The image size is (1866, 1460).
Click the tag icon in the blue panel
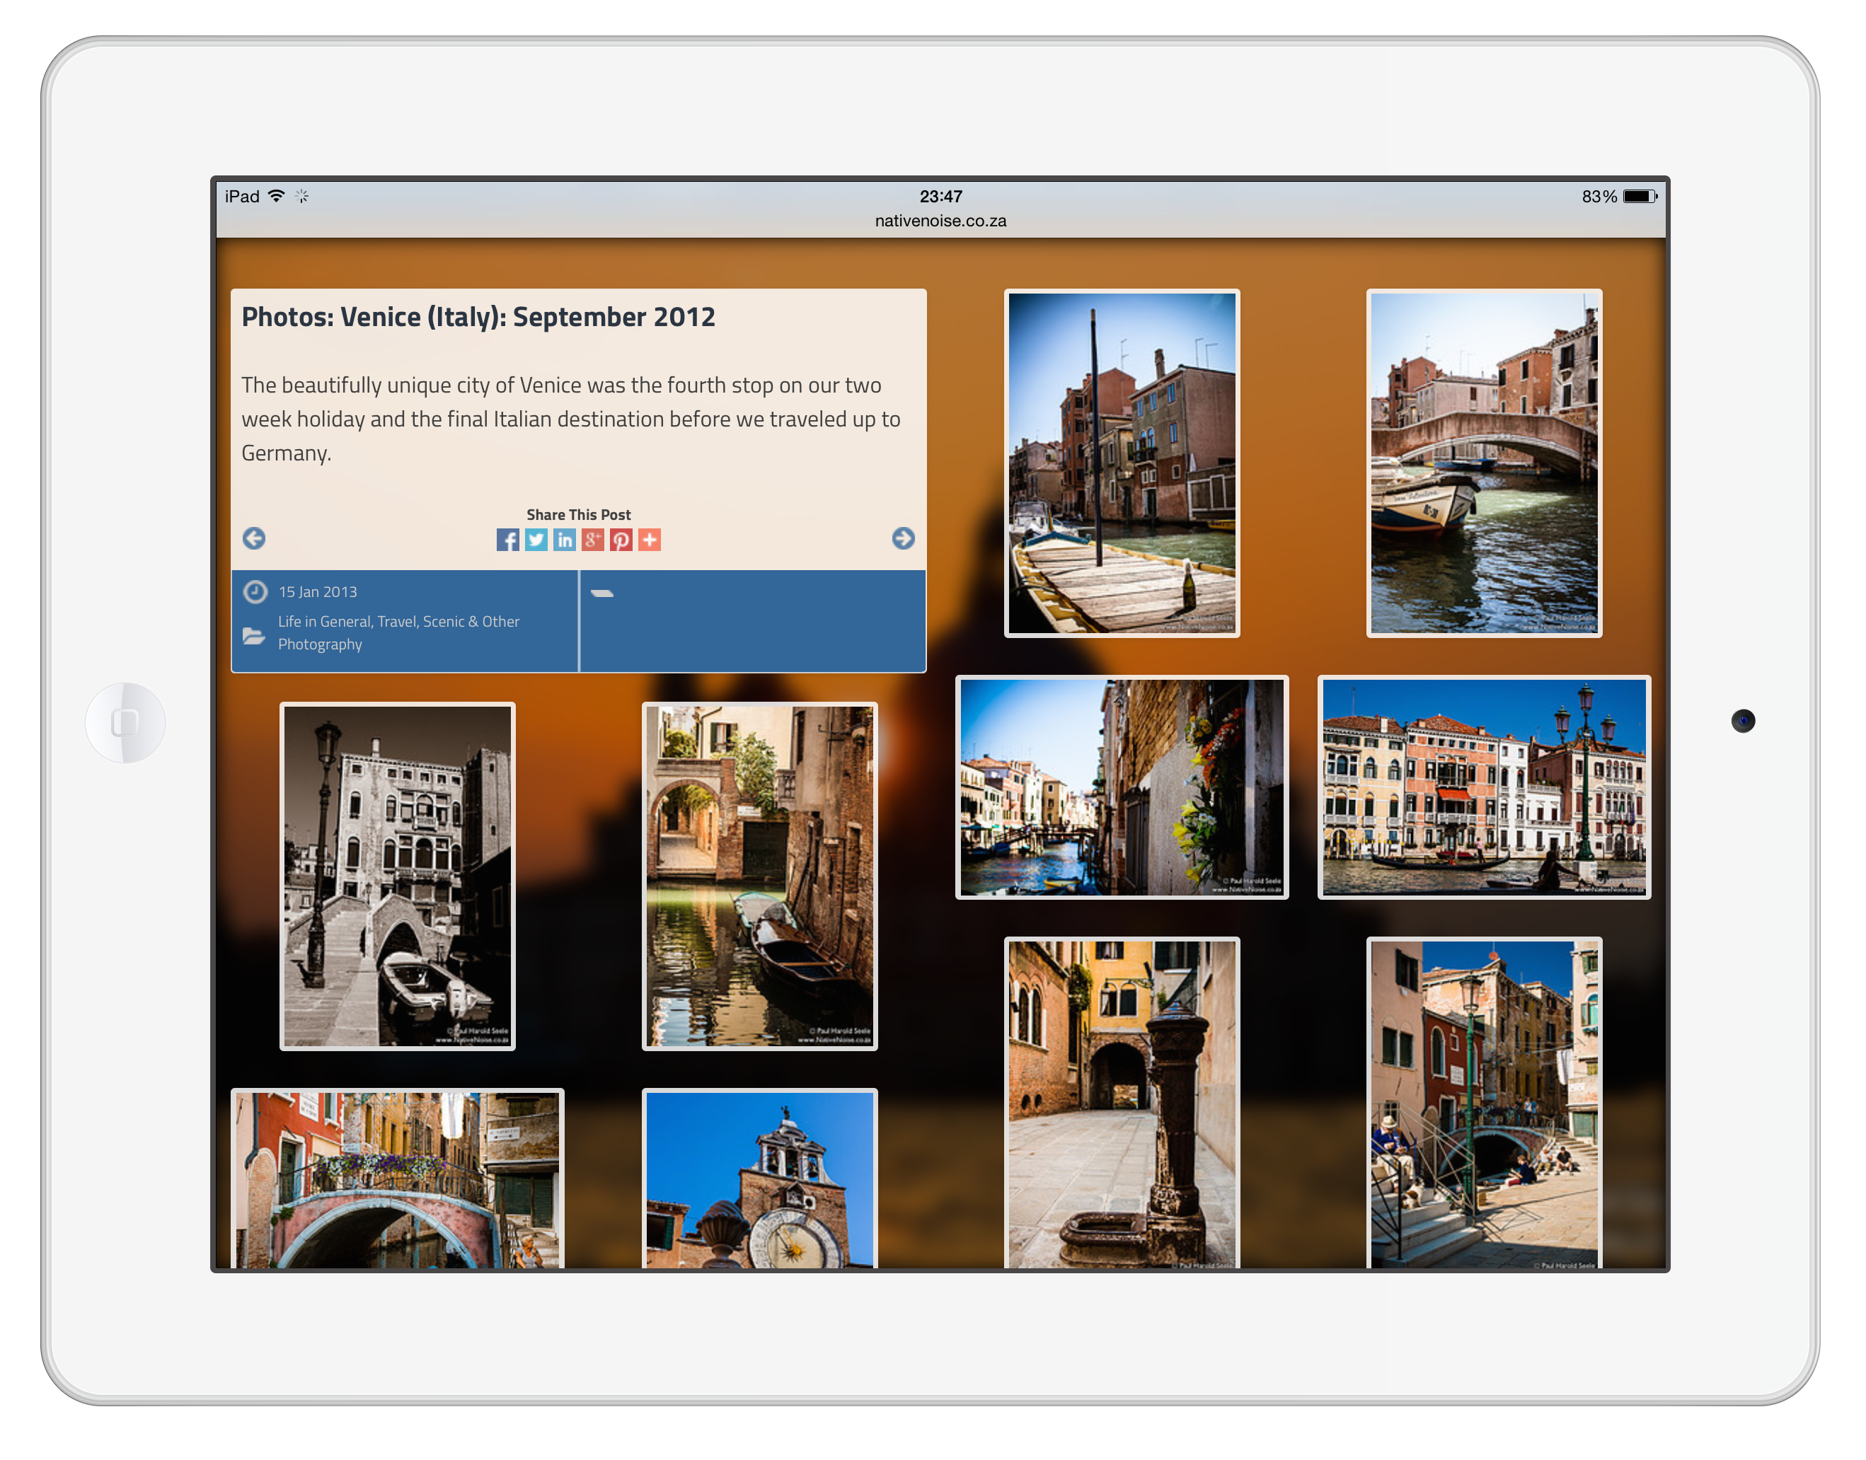602,593
